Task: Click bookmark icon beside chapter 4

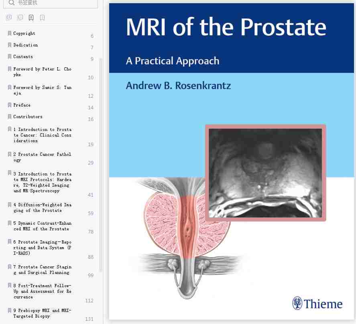Action: click(x=10, y=205)
